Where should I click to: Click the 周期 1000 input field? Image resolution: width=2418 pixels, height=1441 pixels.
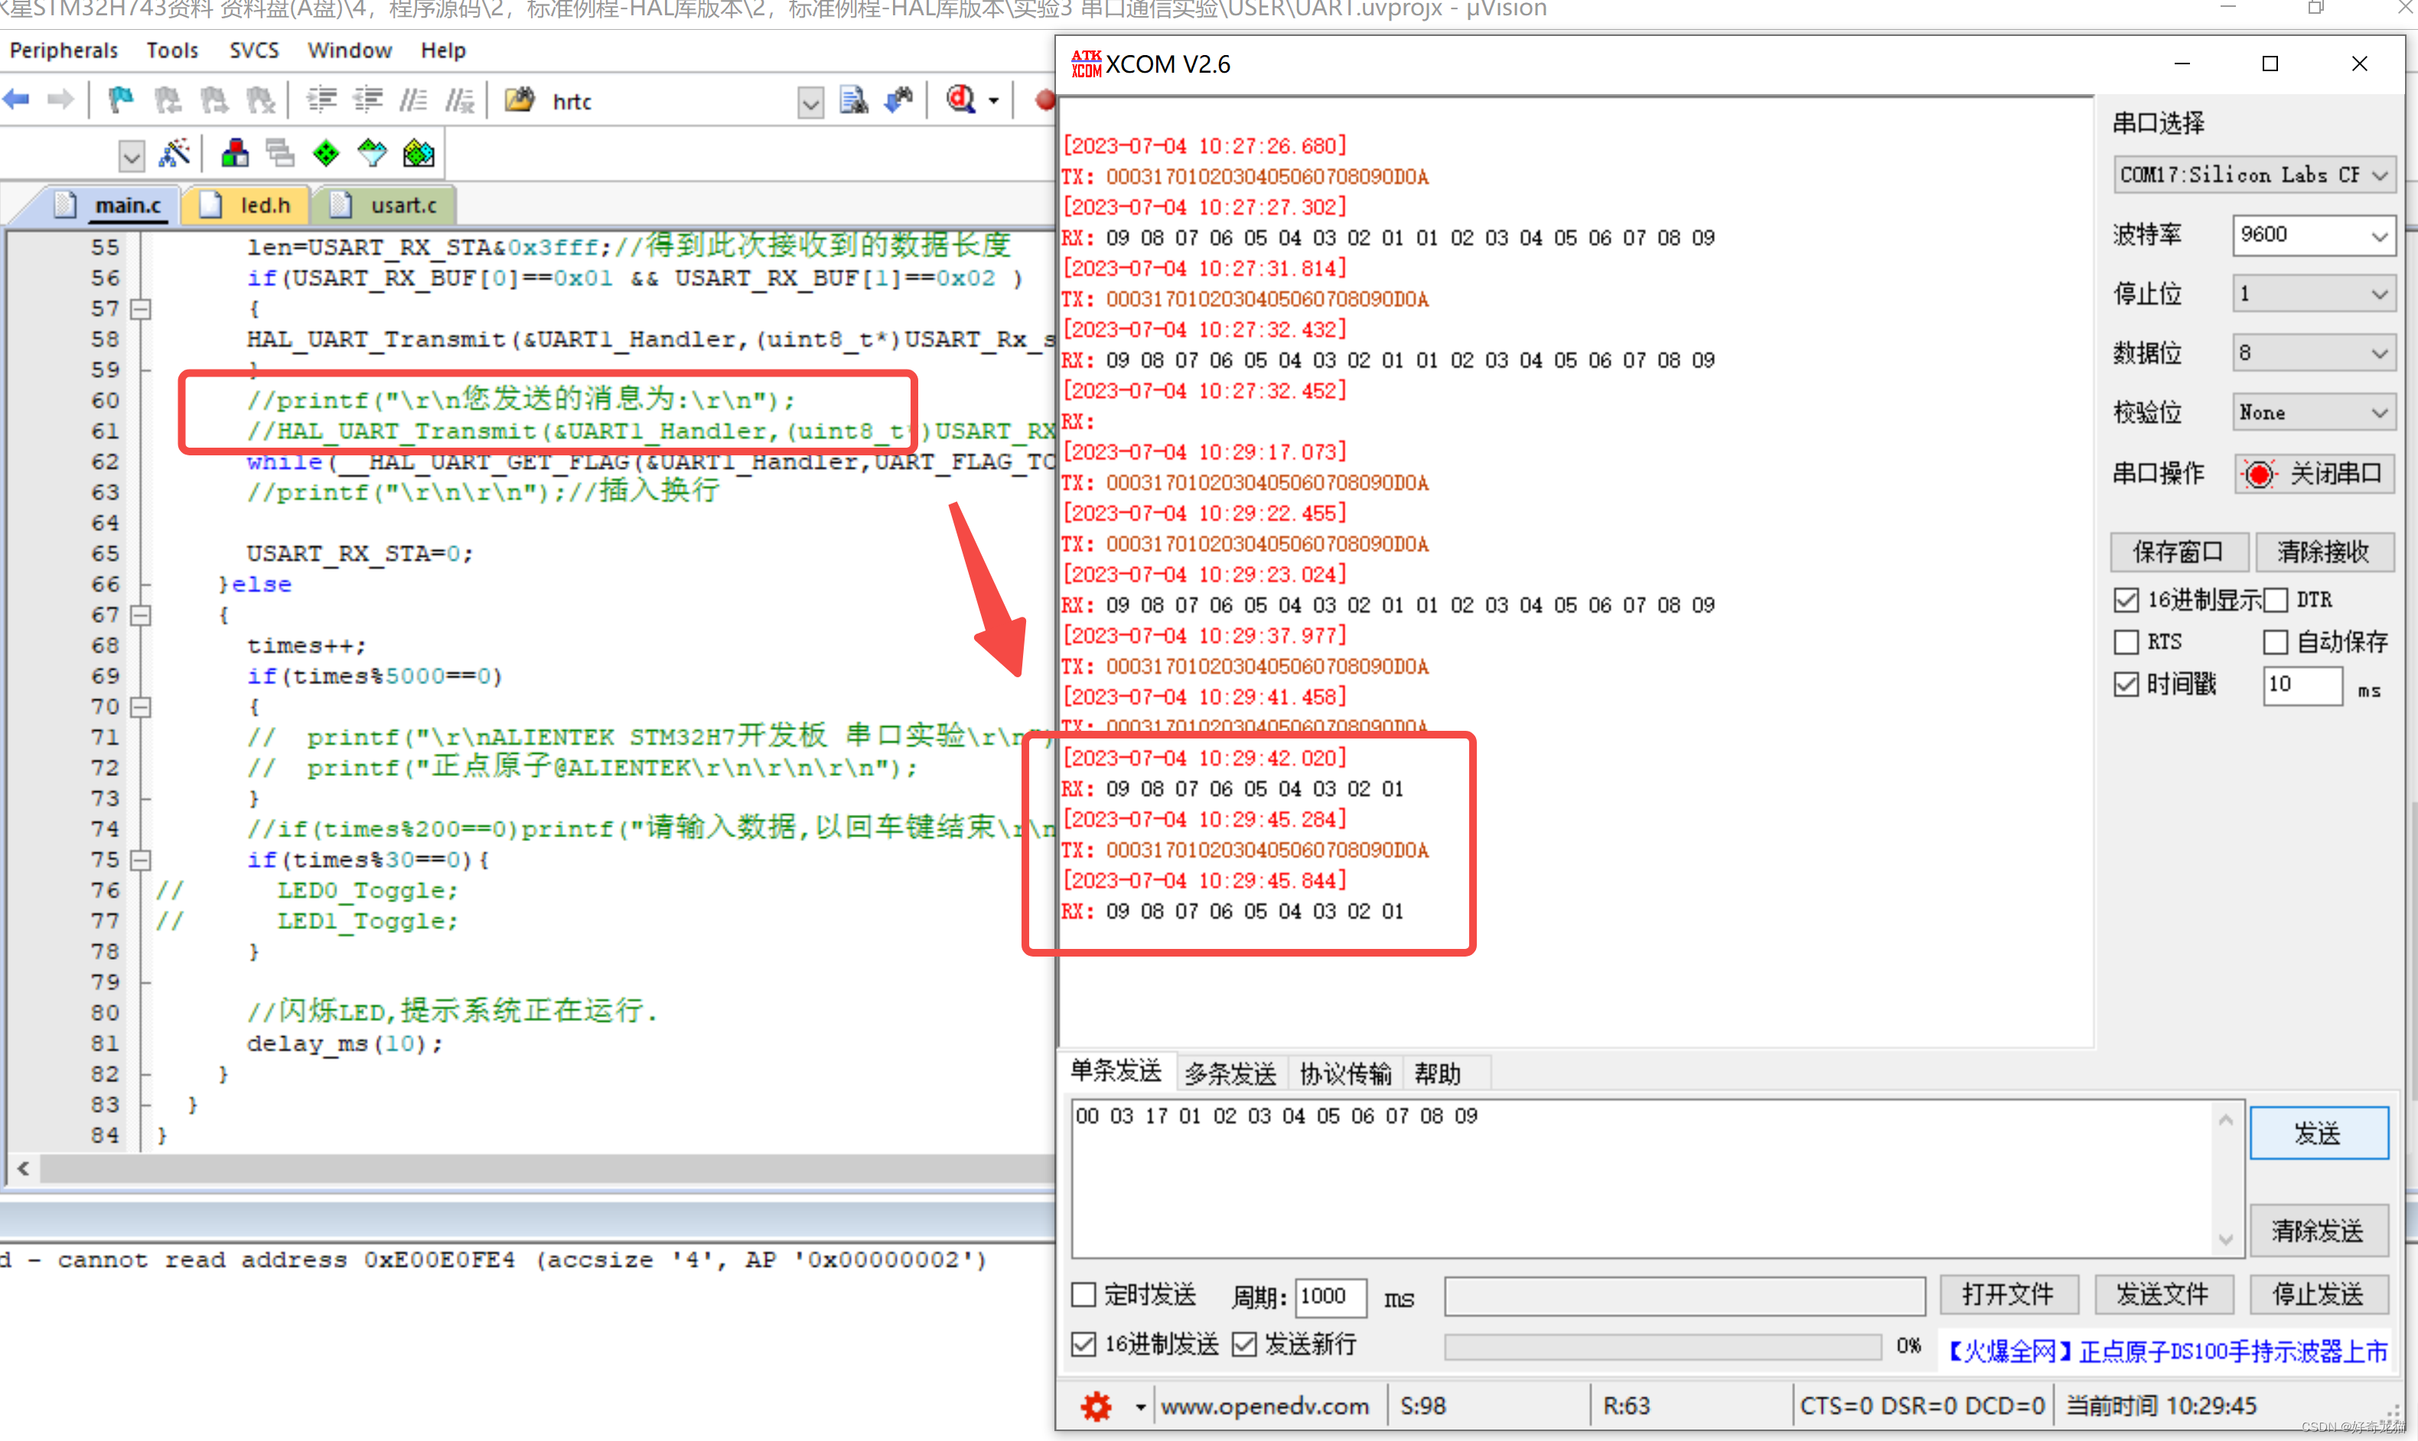pos(1330,1296)
